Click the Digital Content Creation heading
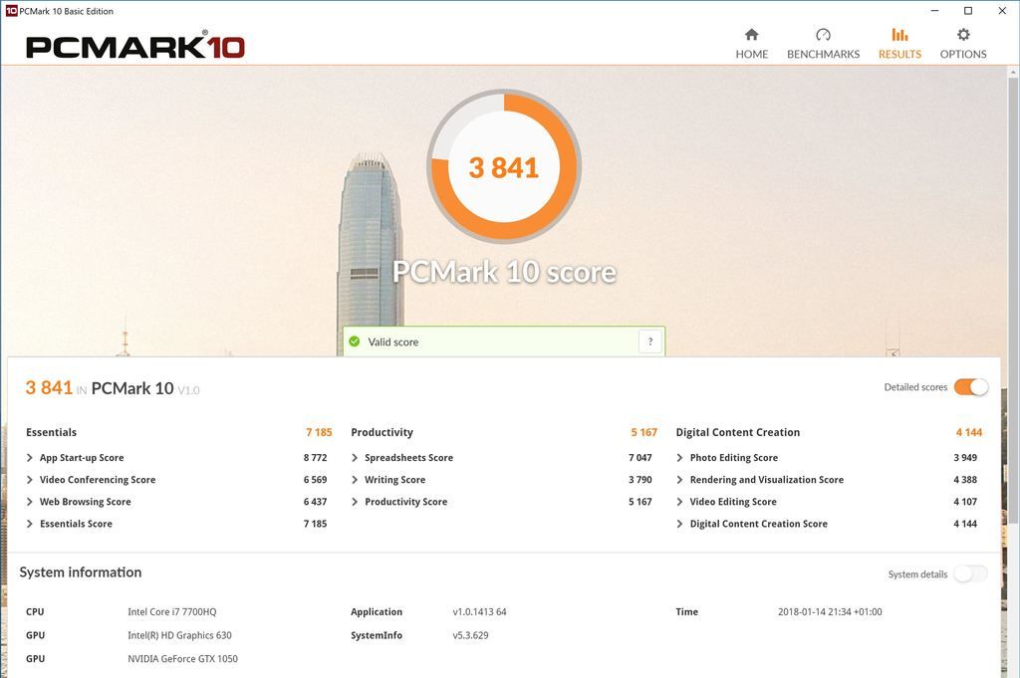The height and width of the screenshot is (678, 1020). coord(738,432)
